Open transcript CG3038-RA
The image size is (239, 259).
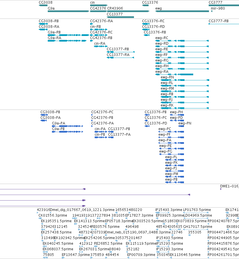(49, 27)
